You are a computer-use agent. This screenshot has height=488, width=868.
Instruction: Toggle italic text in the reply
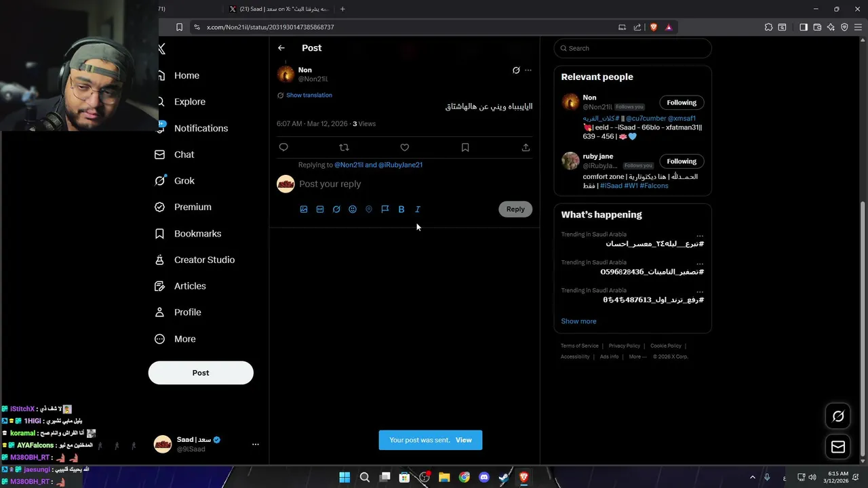coord(418,209)
